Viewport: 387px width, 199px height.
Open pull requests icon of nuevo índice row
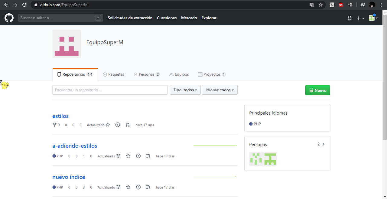point(148,187)
